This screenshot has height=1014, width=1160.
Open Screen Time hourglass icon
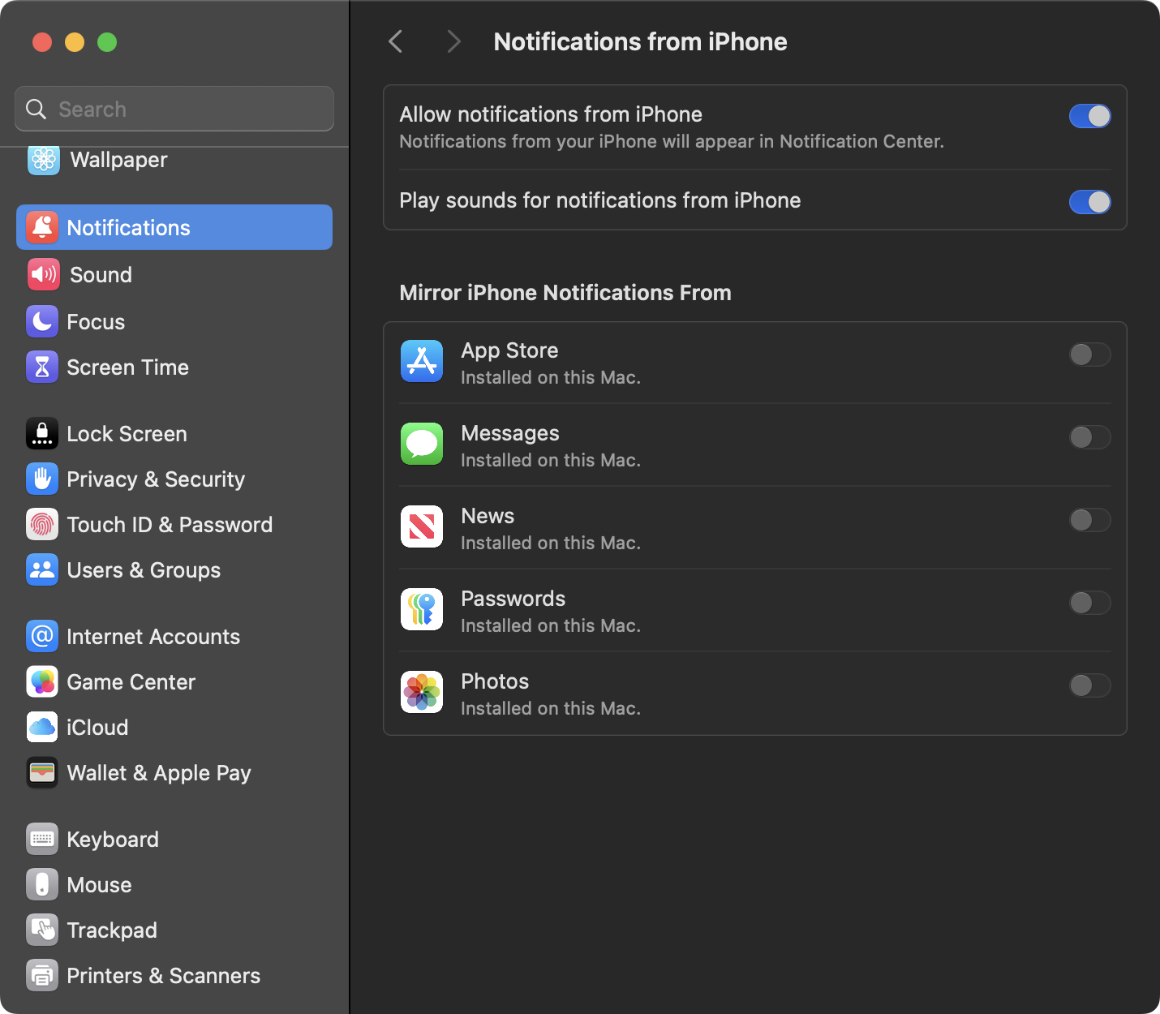[42, 367]
